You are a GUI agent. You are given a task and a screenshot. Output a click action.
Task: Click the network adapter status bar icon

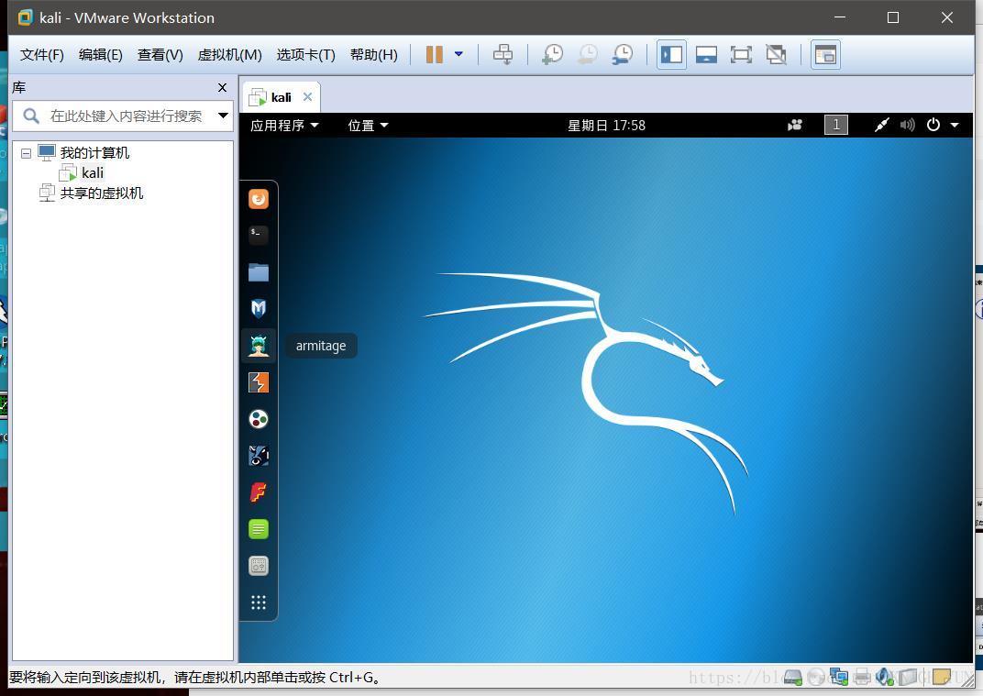click(839, 677)
